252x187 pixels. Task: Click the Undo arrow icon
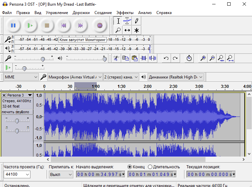point(166,58)
